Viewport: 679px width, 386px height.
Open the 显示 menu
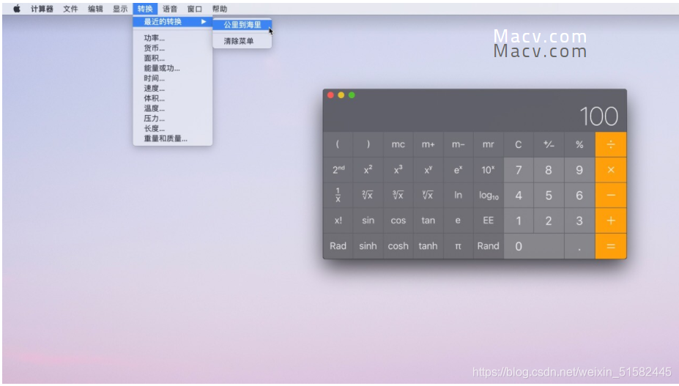click(120, 9)
